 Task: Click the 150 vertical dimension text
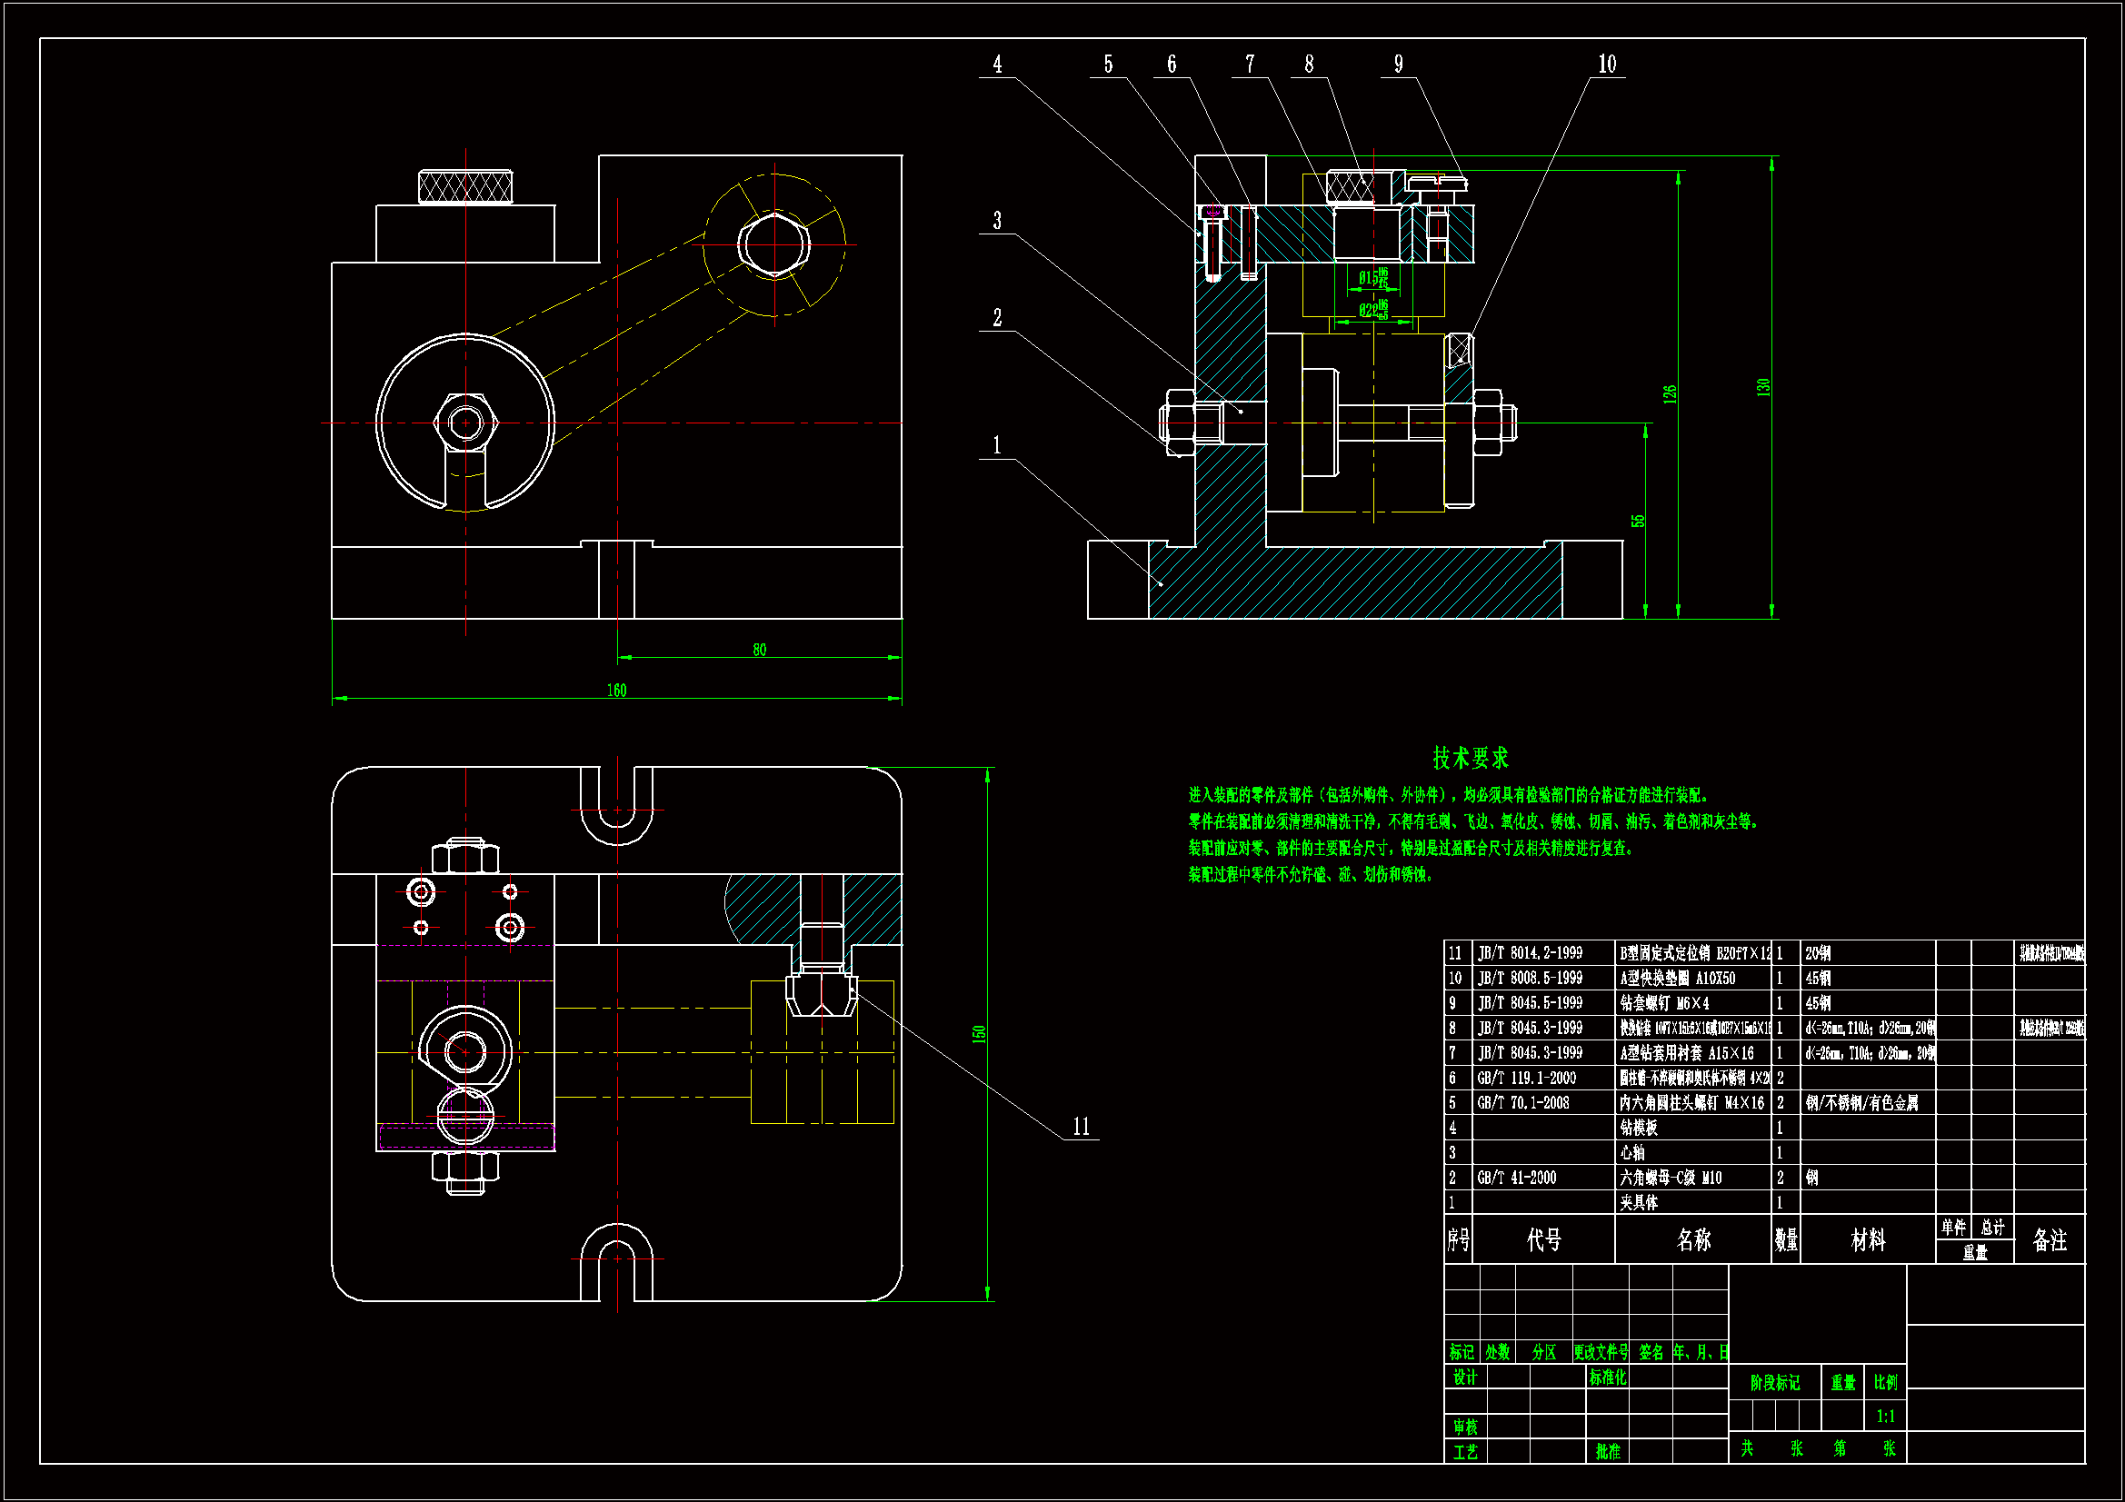[979, 1034]
